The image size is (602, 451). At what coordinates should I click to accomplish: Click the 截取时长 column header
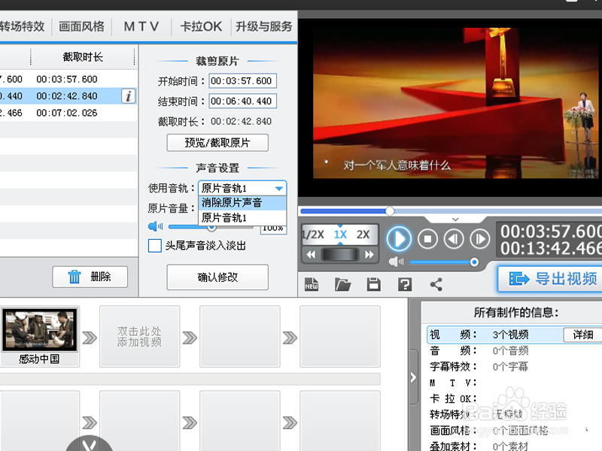[x=83, y=57]
